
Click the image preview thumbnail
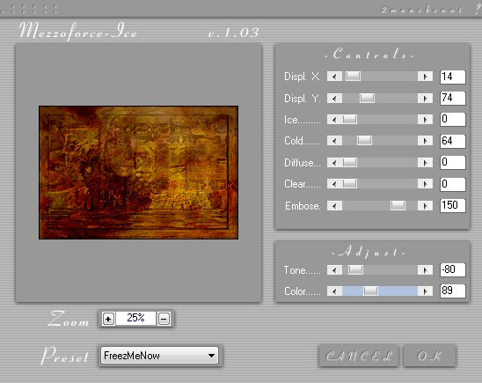click(138, 173)
